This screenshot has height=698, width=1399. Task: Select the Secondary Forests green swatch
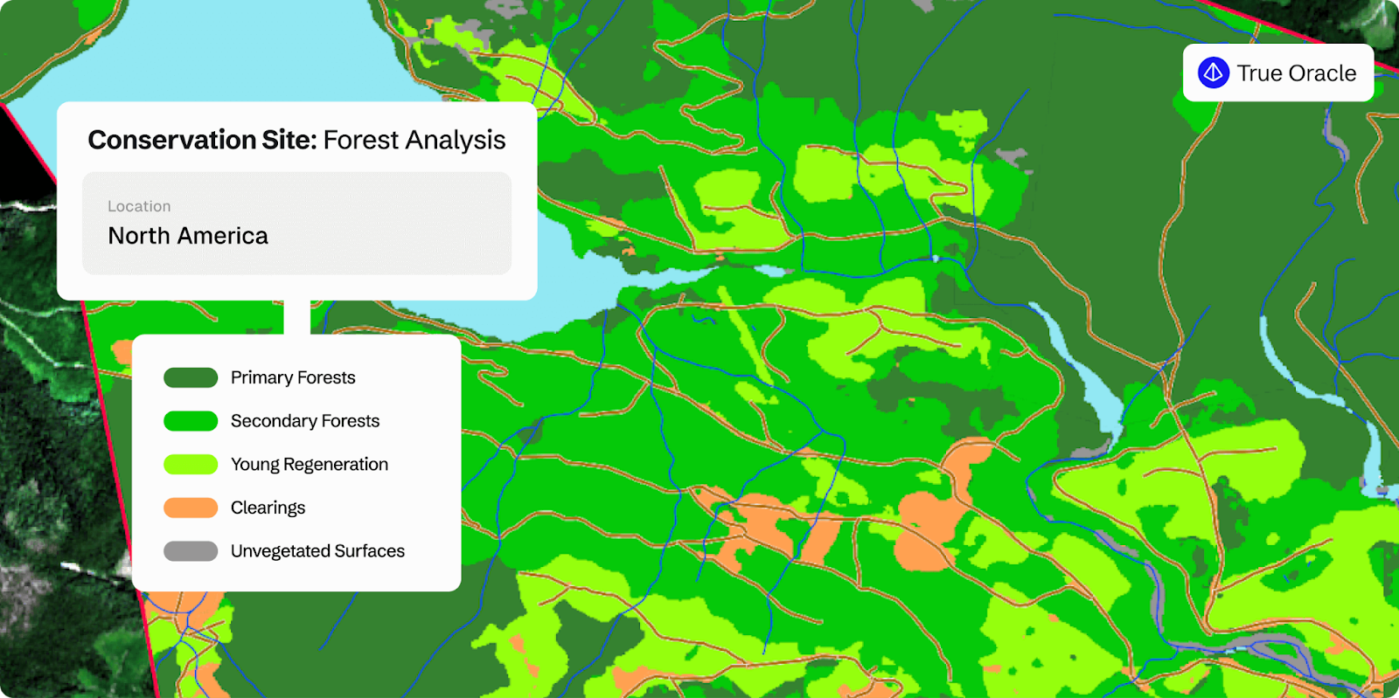click(191, 421)
